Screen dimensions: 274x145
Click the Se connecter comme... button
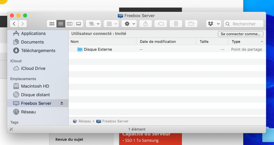pos(240,34)
